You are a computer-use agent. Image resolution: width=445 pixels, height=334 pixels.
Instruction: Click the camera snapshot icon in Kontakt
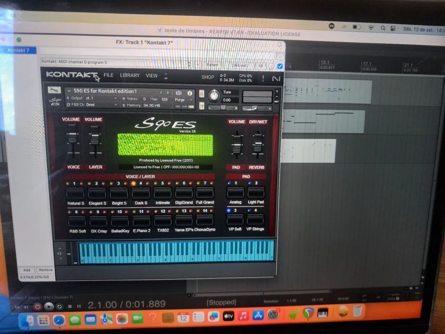coord(179,93)
